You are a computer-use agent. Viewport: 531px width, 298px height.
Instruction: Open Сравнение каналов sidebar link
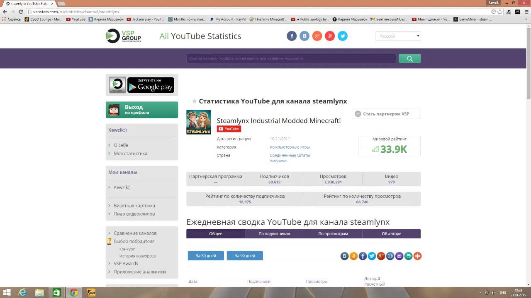(135, 233)
